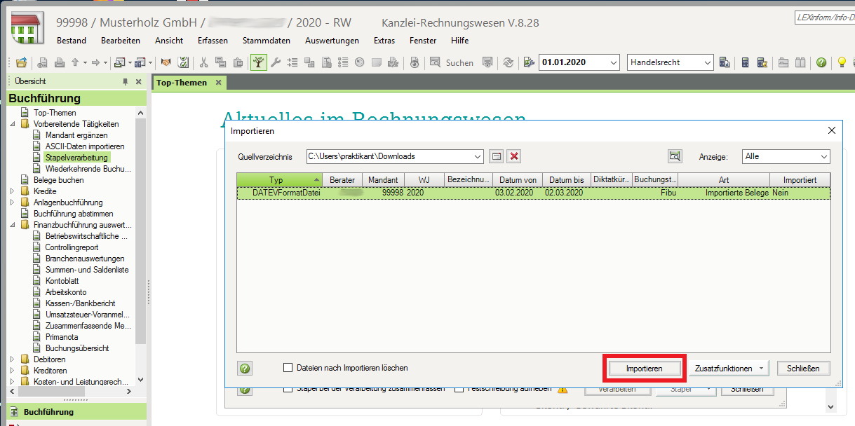Click the scissors cut icon
The image size is (855, 426).
point(204,62)
